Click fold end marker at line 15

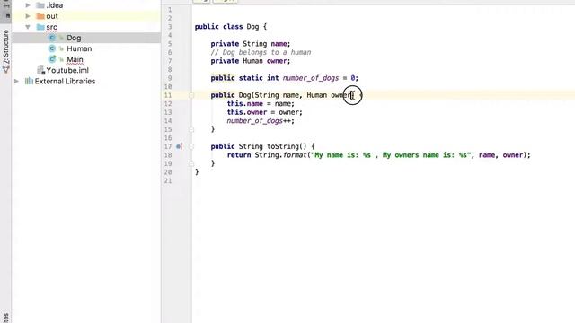191,129
